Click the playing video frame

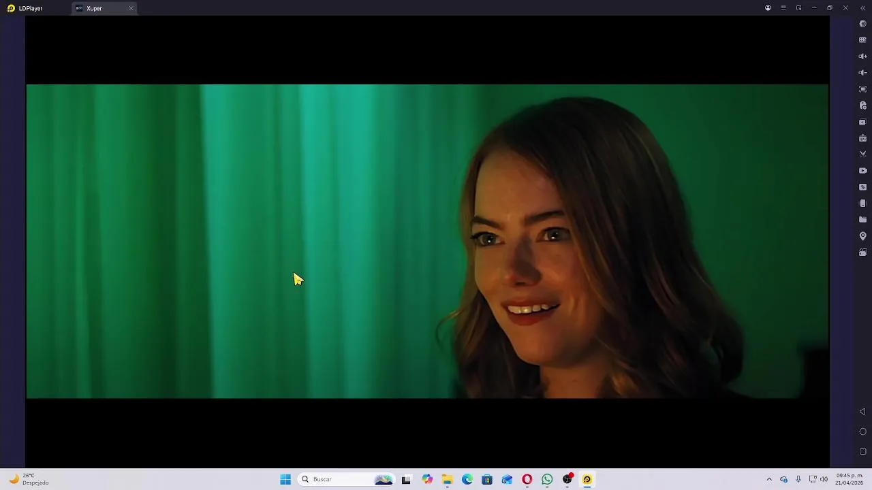point(427,241)
